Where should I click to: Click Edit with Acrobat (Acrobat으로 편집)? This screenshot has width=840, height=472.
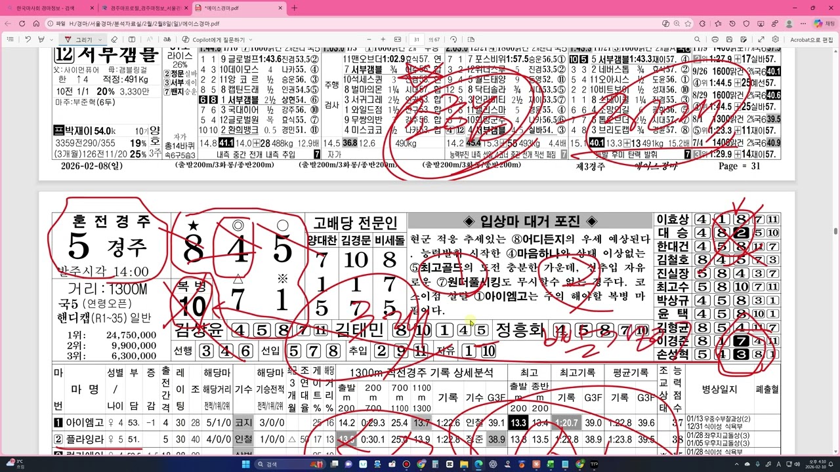click(811, 39)
